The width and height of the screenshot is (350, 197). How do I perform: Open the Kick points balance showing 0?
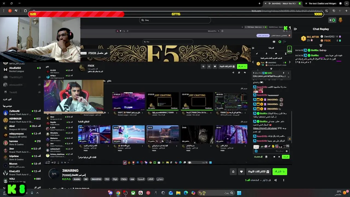332,20
